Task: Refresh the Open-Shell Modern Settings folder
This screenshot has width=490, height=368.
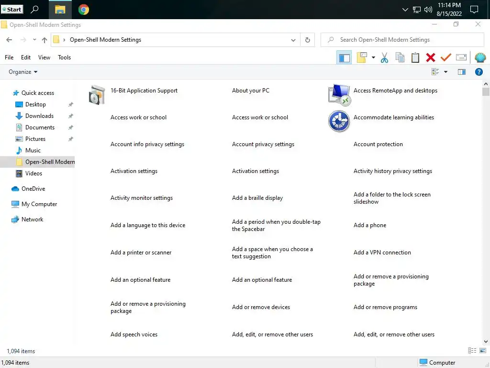Action: pos(308,40)
